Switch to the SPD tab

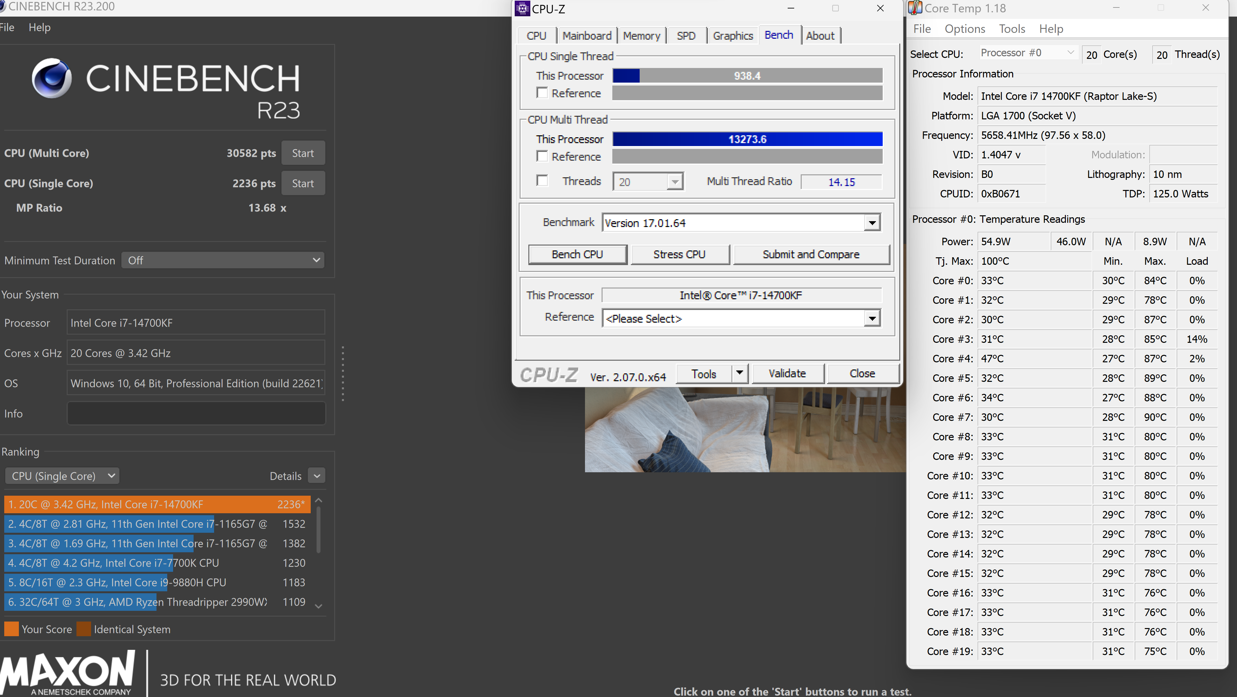(x=686, y=35)
